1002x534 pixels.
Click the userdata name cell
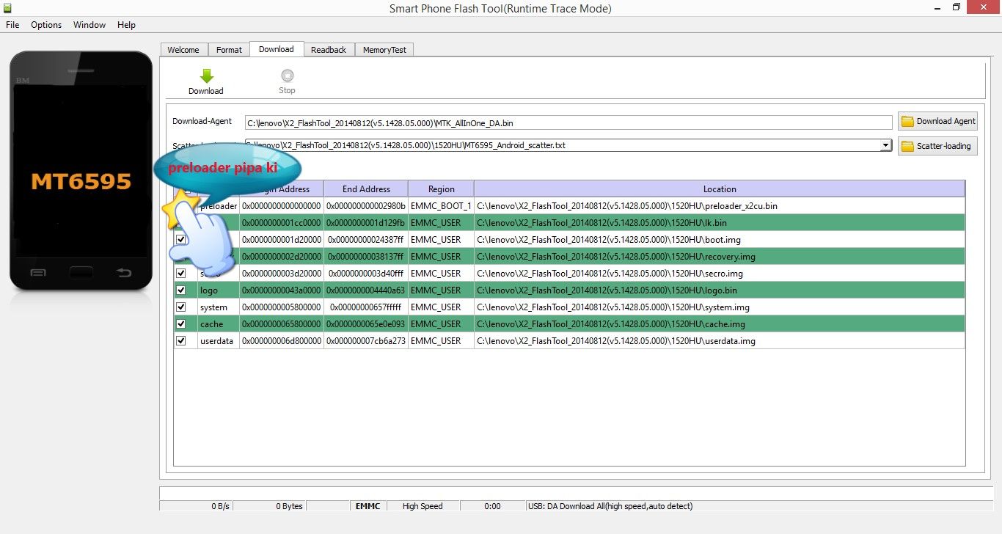coord(219,340)
